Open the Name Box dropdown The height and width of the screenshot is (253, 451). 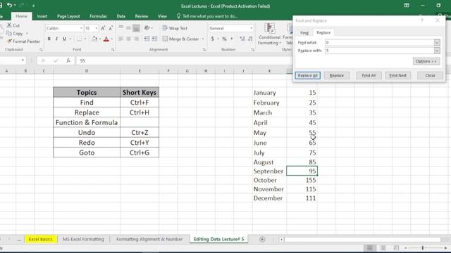pyautogui.click(x=23, y=60)
